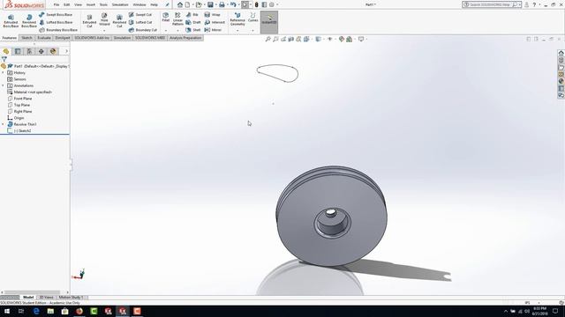Click the Instant3D button
The height and width of the screenshot is (317, 565).
[x=269, y=22]
